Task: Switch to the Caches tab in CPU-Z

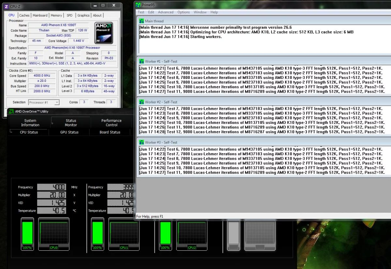Action: [24, 15]
